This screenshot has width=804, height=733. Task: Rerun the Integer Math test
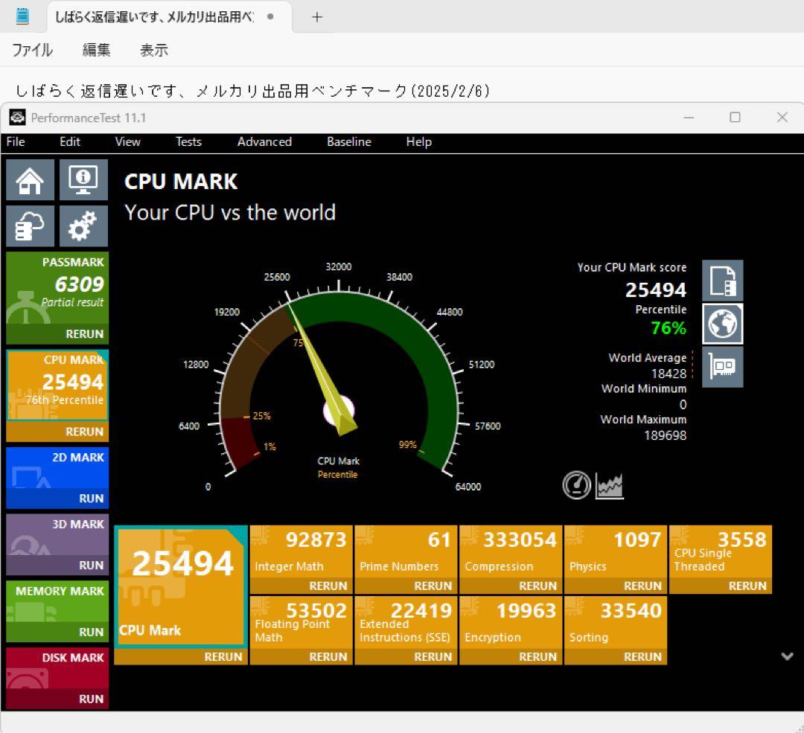pos(328,586)
